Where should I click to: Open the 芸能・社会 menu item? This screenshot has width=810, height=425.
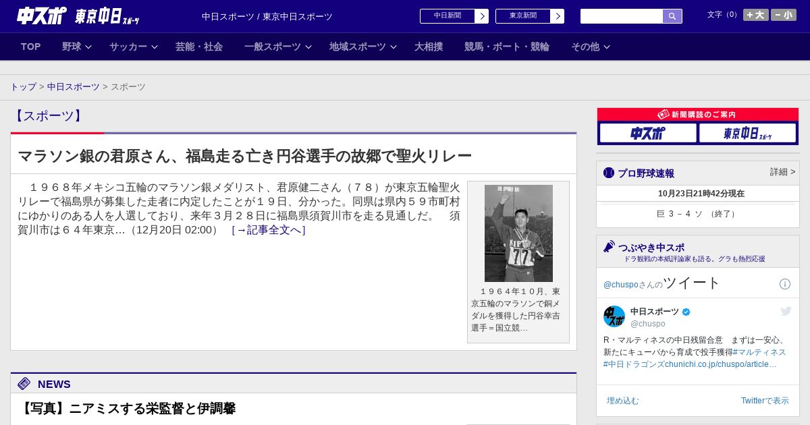click(x=199, y=47)
